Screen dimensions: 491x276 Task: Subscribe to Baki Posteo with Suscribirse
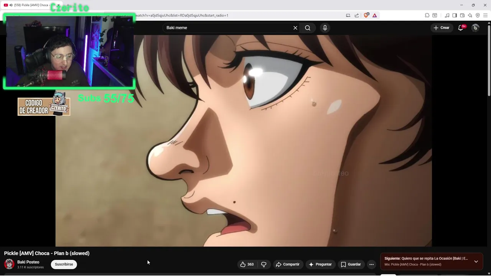(x=64, y=264)
